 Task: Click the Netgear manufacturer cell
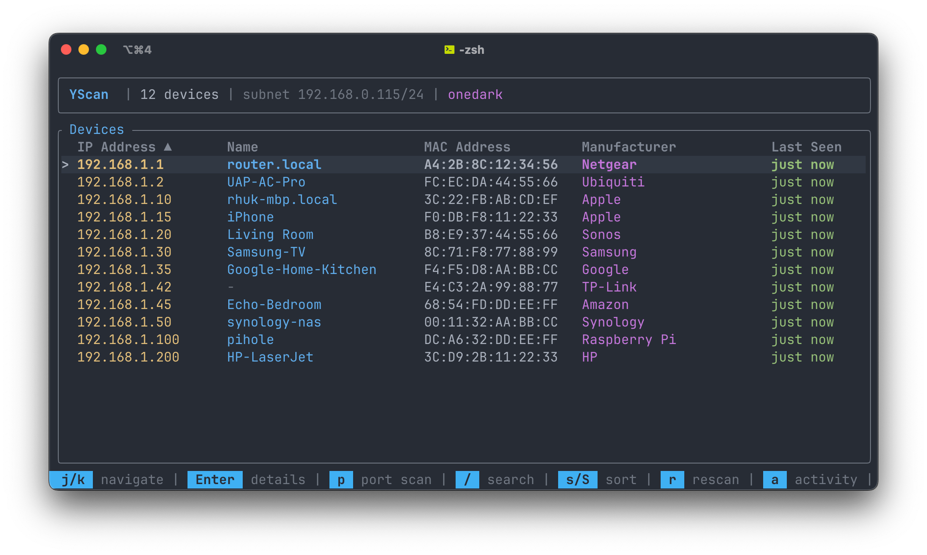click(x=609, y=165)
